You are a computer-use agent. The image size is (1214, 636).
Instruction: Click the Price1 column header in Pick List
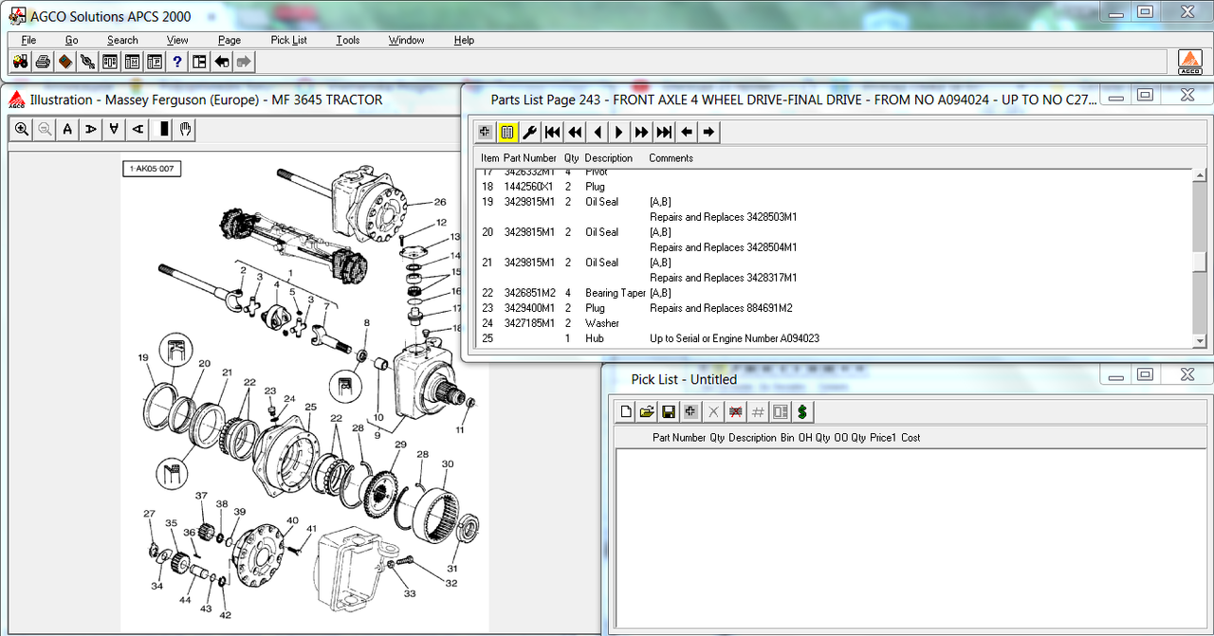coord(882,438)
